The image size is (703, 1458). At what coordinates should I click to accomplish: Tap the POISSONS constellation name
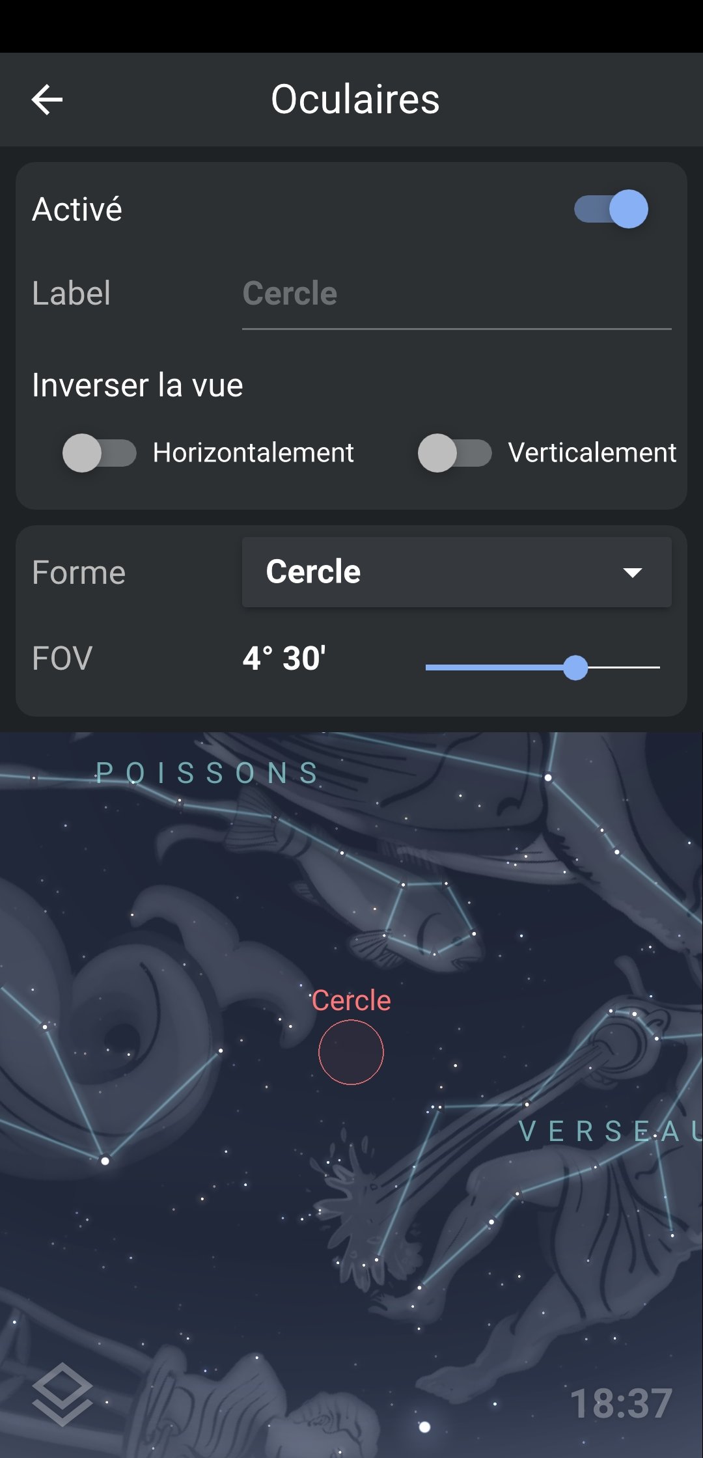tap(208, 773)
